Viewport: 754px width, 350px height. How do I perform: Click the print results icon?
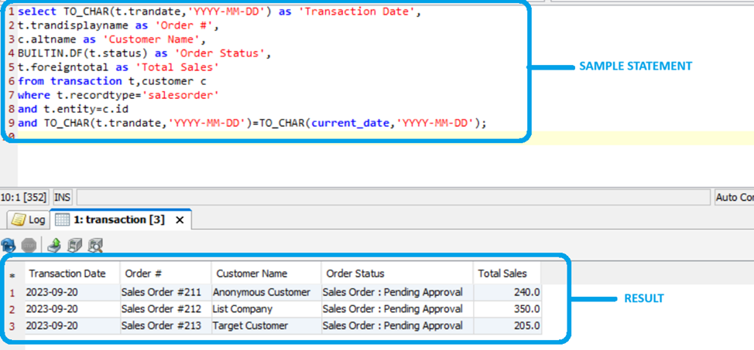75,246
